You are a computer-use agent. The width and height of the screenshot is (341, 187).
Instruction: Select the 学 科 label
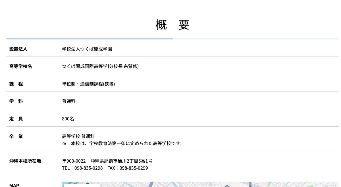coord(16,101)
